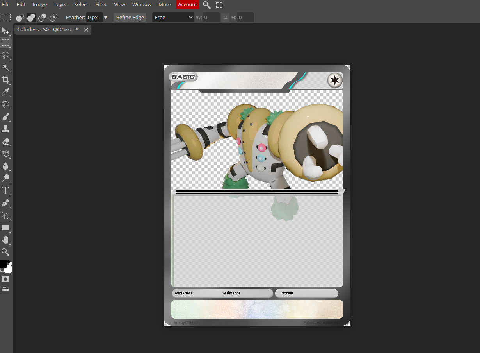Close the Colorless - S0 - QC2 document tab
This screenshot has width=480, height=353.
point(86,30)
